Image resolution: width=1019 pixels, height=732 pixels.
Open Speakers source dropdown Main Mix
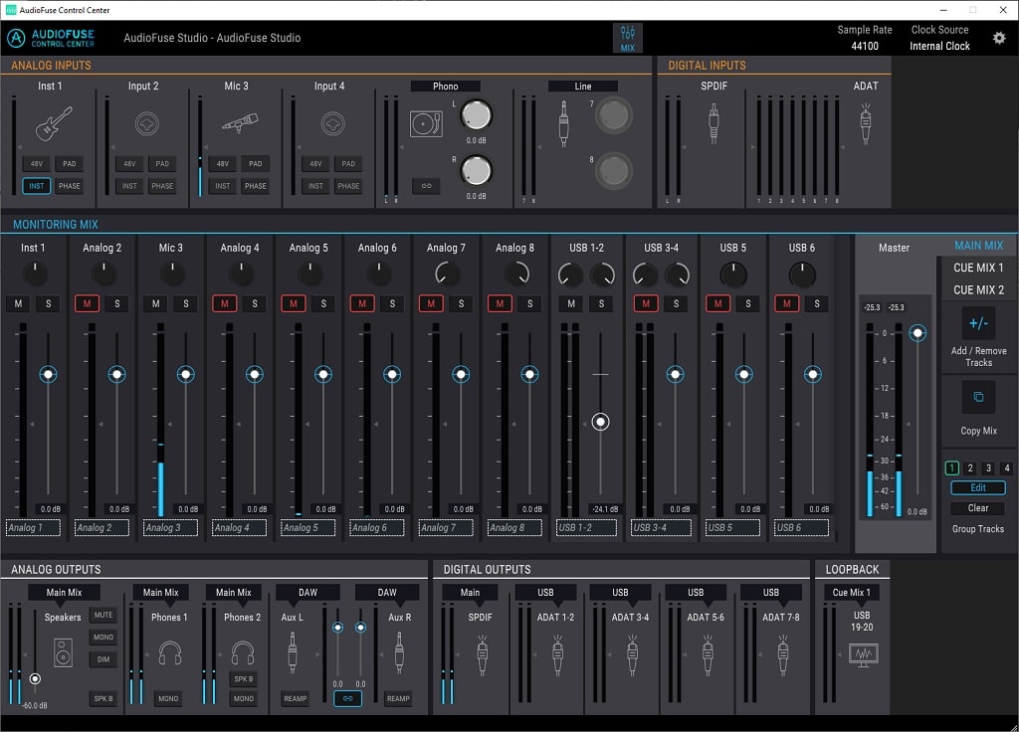coord(64,593)
